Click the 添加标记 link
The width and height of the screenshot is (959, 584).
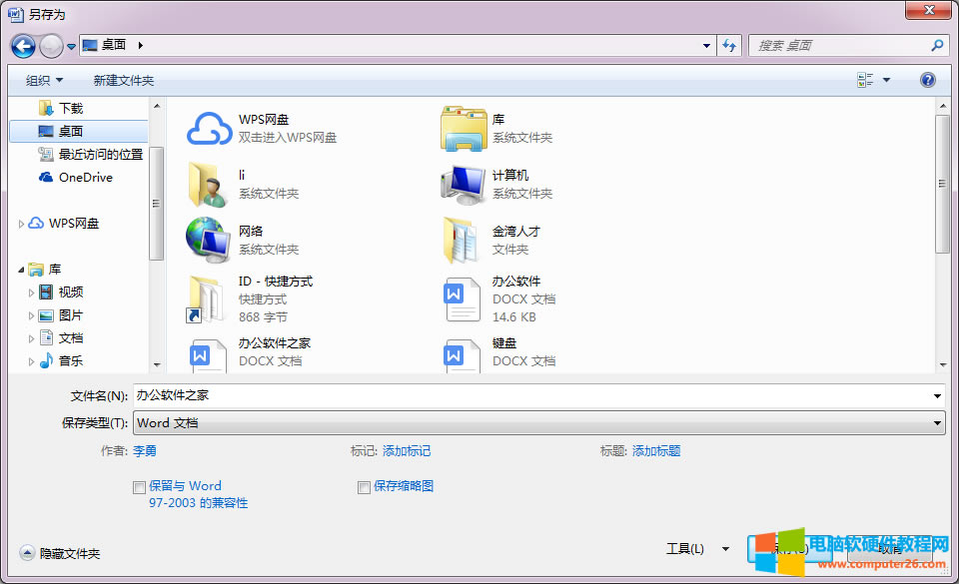406,451
